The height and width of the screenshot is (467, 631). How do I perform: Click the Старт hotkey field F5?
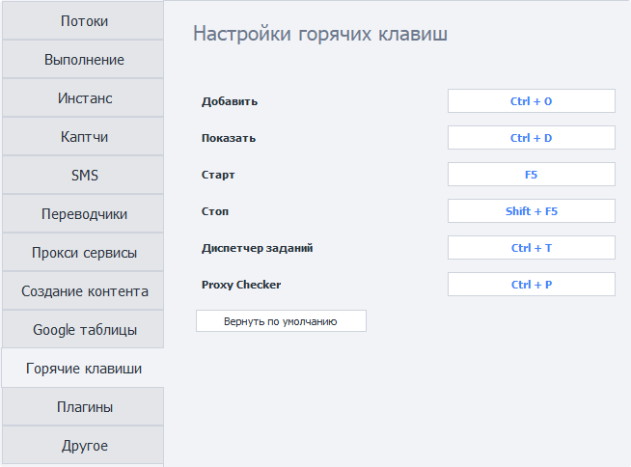[x=531, y=175]
